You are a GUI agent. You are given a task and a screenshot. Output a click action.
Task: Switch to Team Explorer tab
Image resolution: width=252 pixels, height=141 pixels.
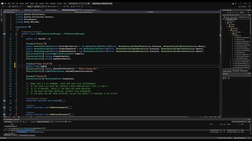point(244,71)
